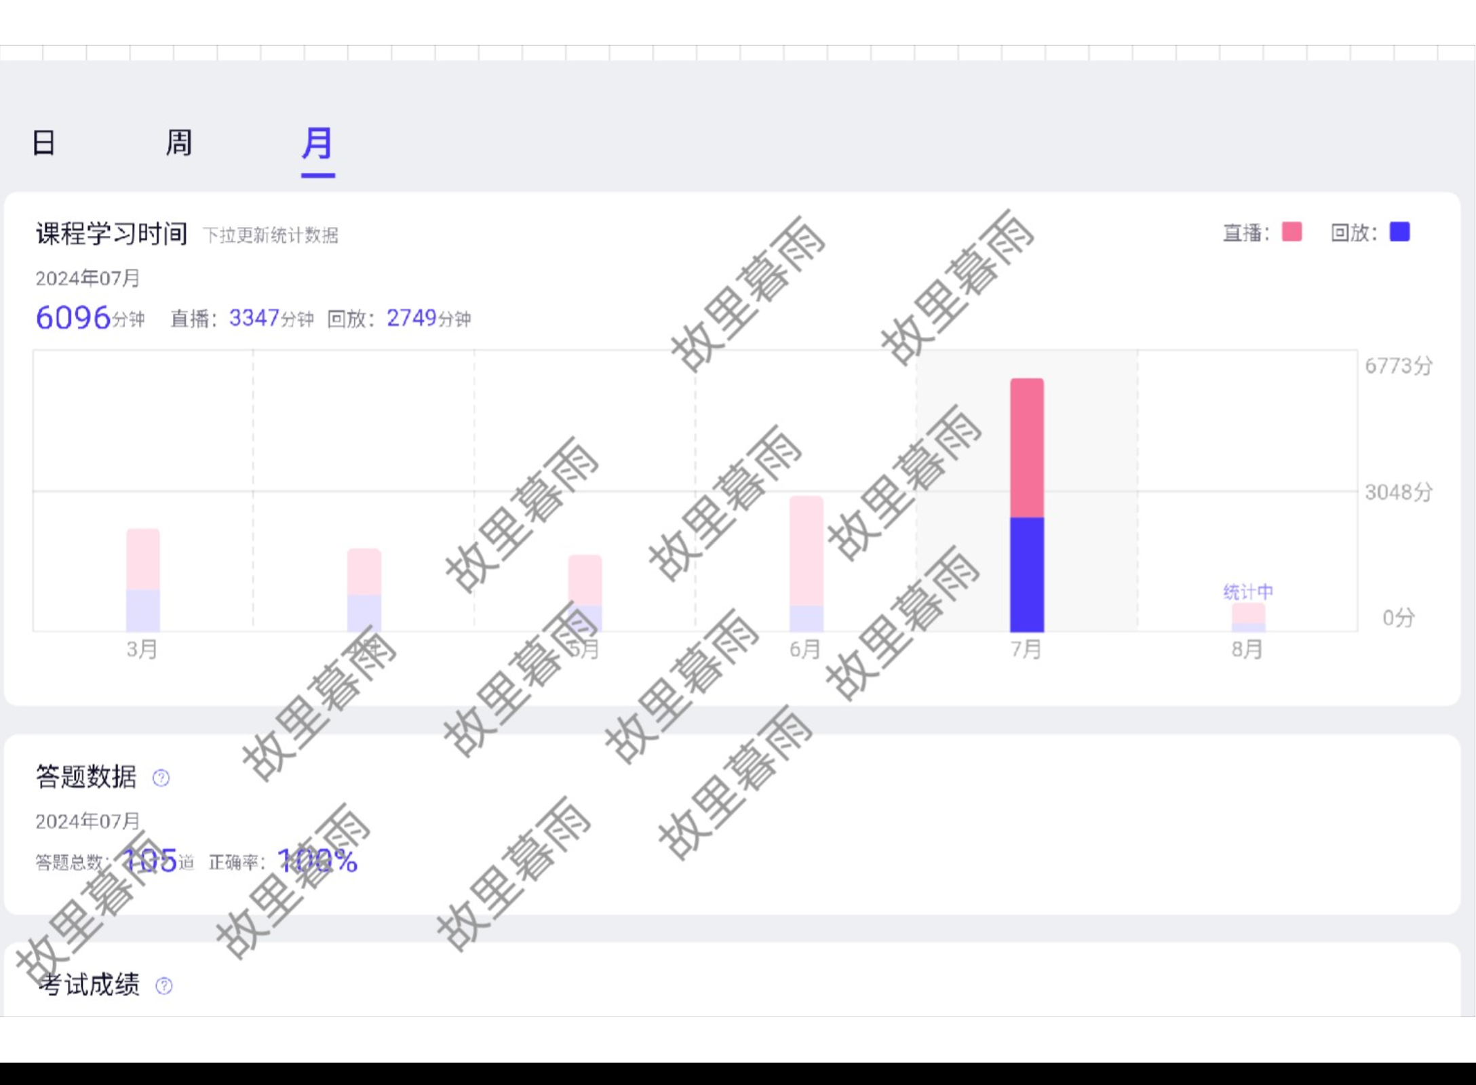
Task: Click the 考试成绩 heading
Action: tap(89, 985)
